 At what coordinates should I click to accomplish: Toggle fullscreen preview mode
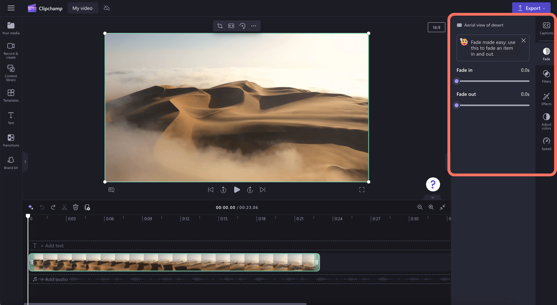tap(362, 189)
